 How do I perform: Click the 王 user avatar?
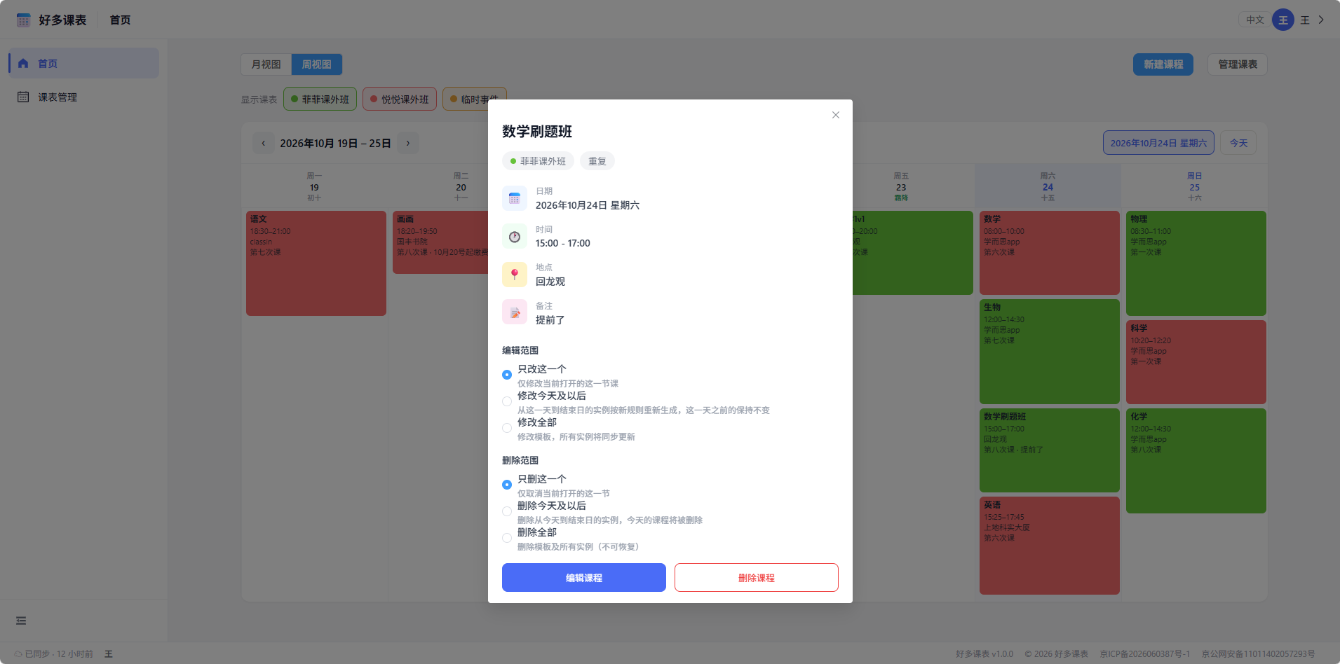(x=1283, y=20)
